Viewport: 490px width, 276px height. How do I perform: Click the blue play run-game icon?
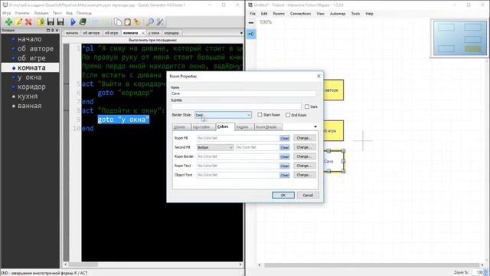tap(73, 22)
